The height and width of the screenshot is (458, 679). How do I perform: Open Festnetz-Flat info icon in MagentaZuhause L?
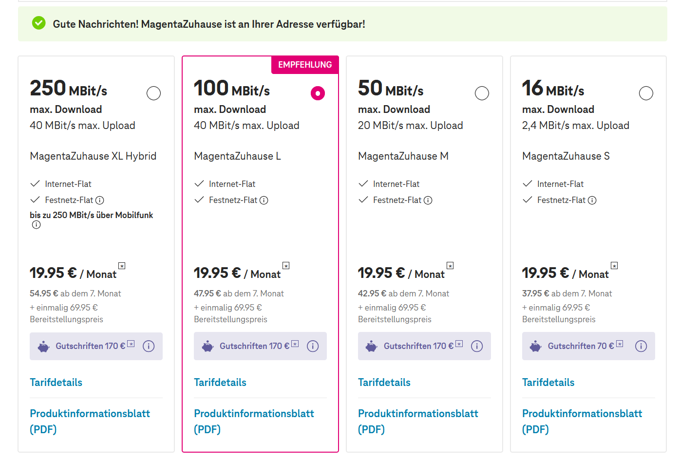[x=264, y=200]
